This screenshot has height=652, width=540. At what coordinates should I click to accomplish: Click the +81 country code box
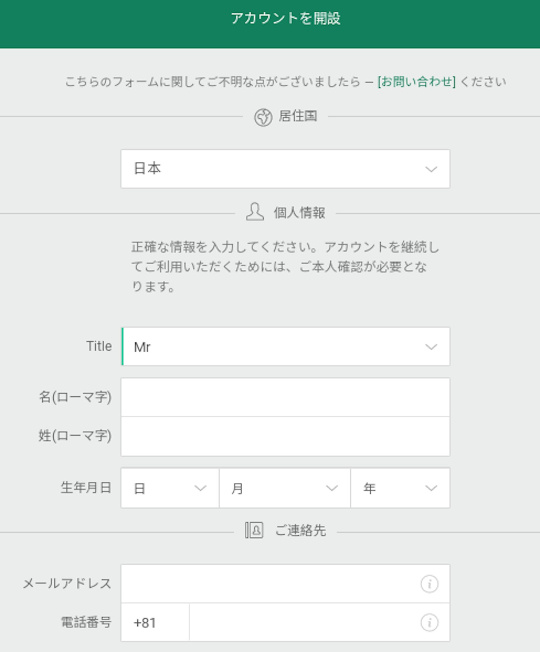[x=155, y=622]
